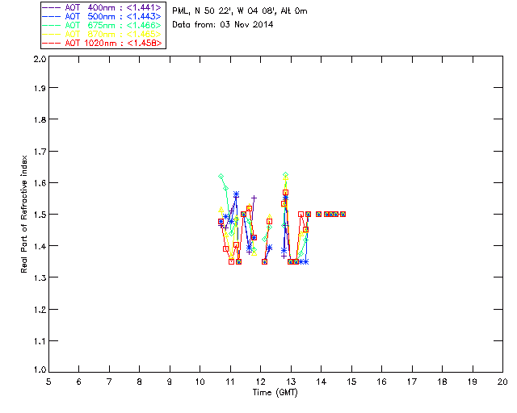Viewport: 517px width, 413px height.
Task: Click the x-axis tick label 20
Action: (x=502, y=382)
